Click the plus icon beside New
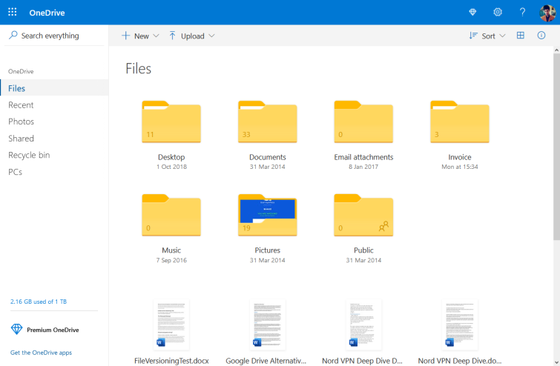The image size is (560, 366). pos(125,36)
